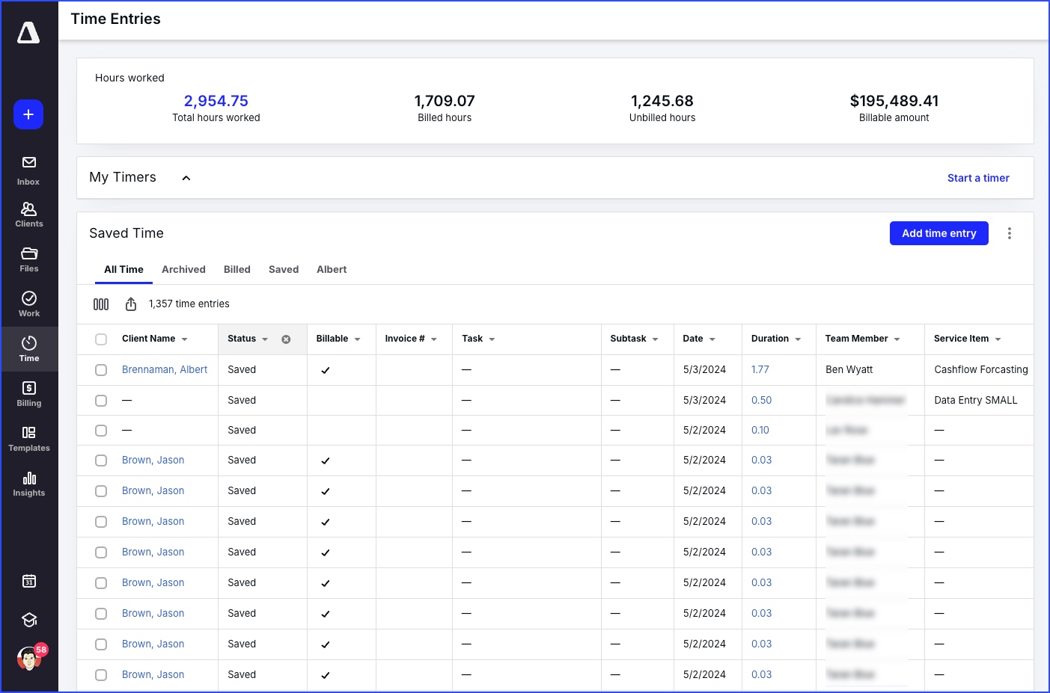Screen dimensions: 1050x693
Task: Open Billing from the sidebar
Action: 29,394
